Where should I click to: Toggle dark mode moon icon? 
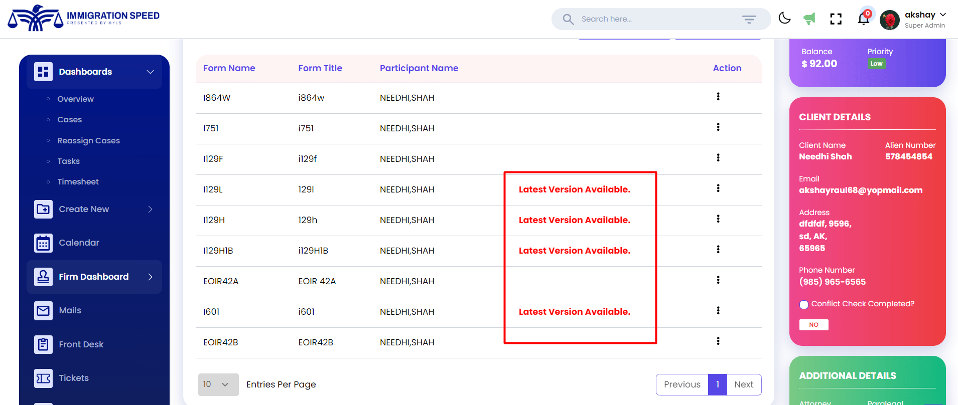(784, 19)
